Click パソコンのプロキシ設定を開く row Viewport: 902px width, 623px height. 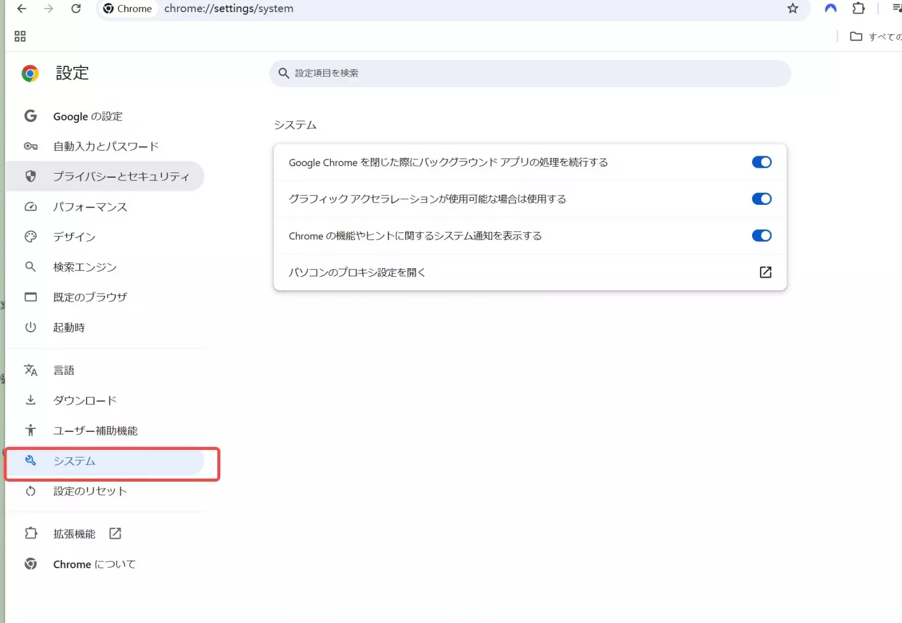(530, 272)
